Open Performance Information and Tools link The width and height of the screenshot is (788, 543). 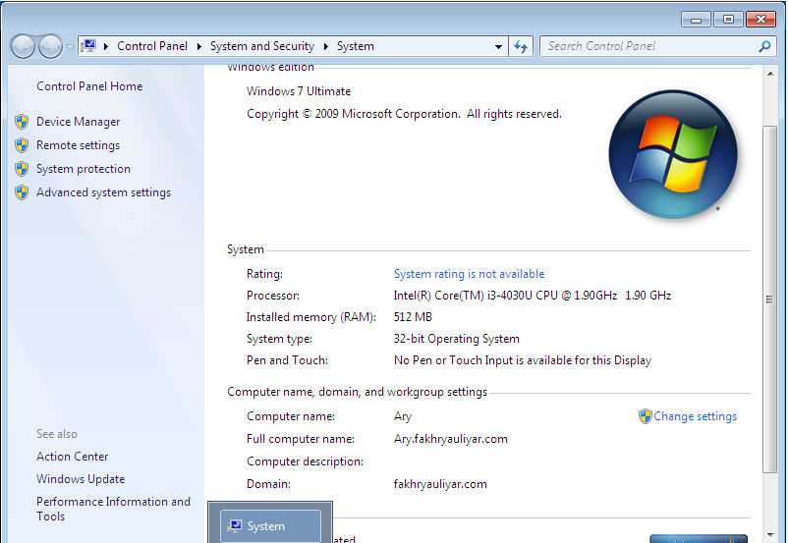pos(113,509)
